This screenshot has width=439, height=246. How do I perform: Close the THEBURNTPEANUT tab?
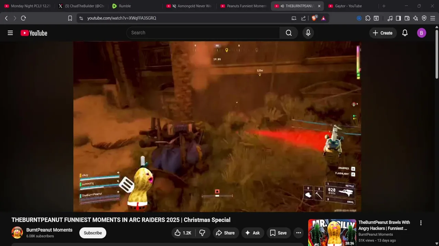click(x=319, y=6)
